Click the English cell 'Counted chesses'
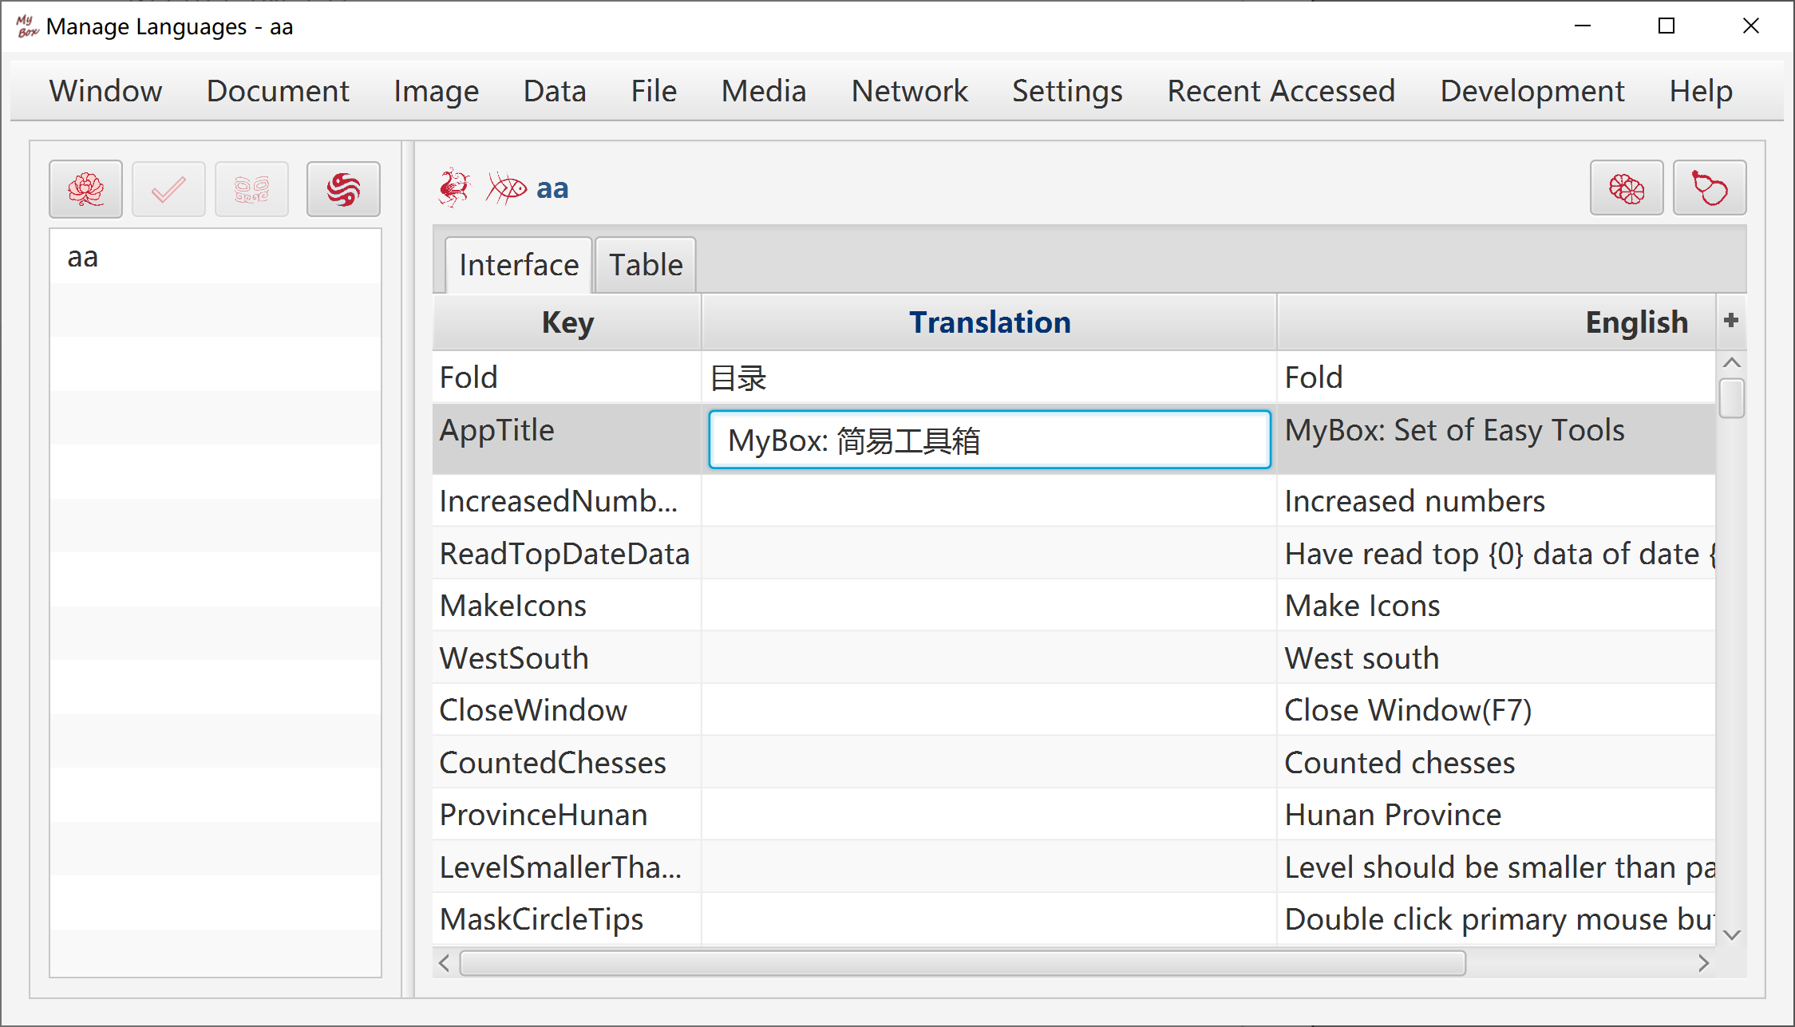Viewport: 1795px width, 1027px height. coord(1496,763)
